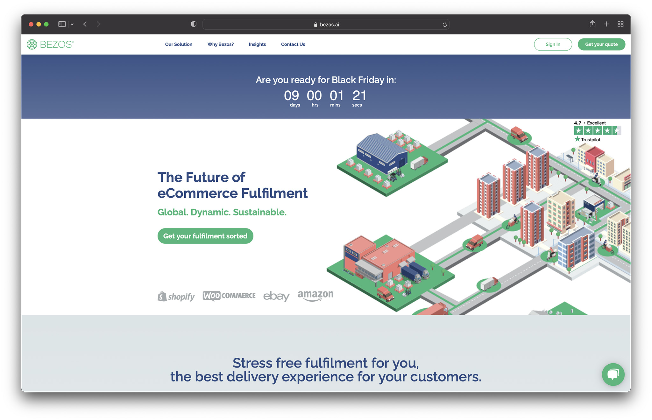Click Get your fulfilment sorted
The height and width of the screenshot is (420, 652).
[205, 236]
